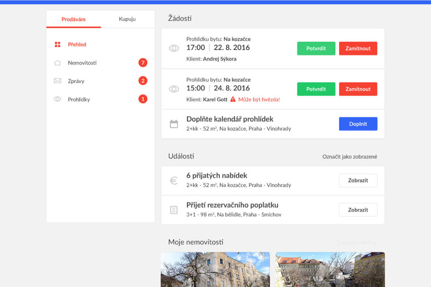
Task: Click the red badge 1 on Prohlídky
Action: [x=143, y=99]
